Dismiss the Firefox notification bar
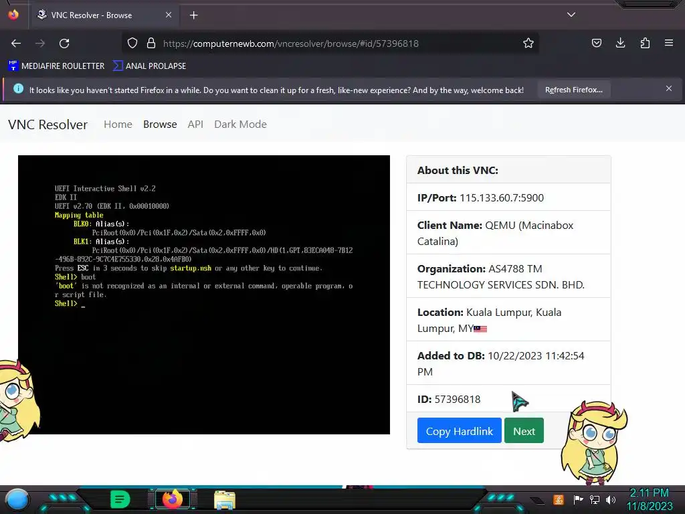 pos(669,89)
